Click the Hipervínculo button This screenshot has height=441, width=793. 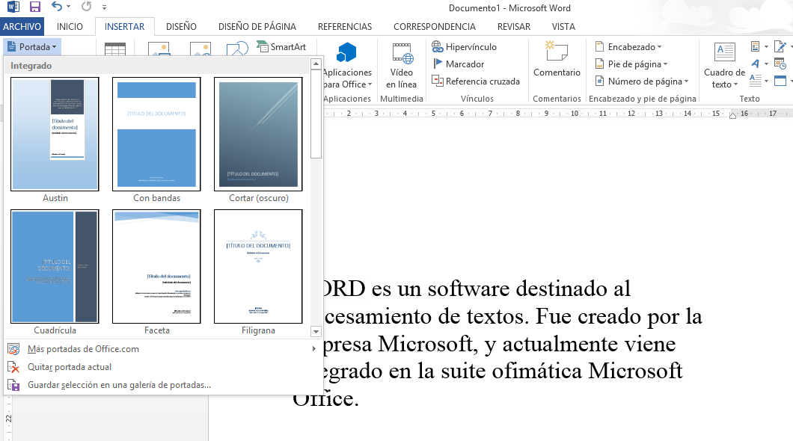click(464, 46)
